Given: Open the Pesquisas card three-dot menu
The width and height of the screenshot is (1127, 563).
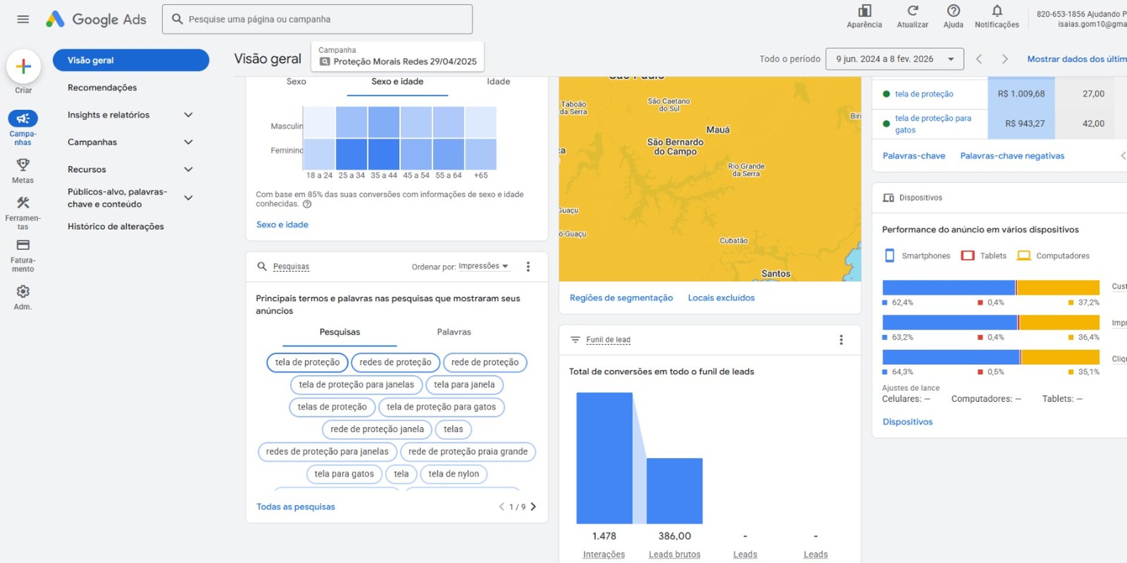Looking at the screenshot, I should coord(528,267).
